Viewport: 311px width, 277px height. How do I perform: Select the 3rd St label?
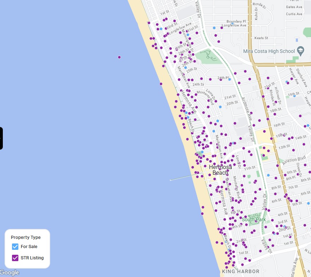pyautogui.click(x=282, y=222)
